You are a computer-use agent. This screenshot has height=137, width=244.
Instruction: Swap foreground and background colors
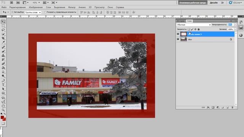[x=5, y=114]
